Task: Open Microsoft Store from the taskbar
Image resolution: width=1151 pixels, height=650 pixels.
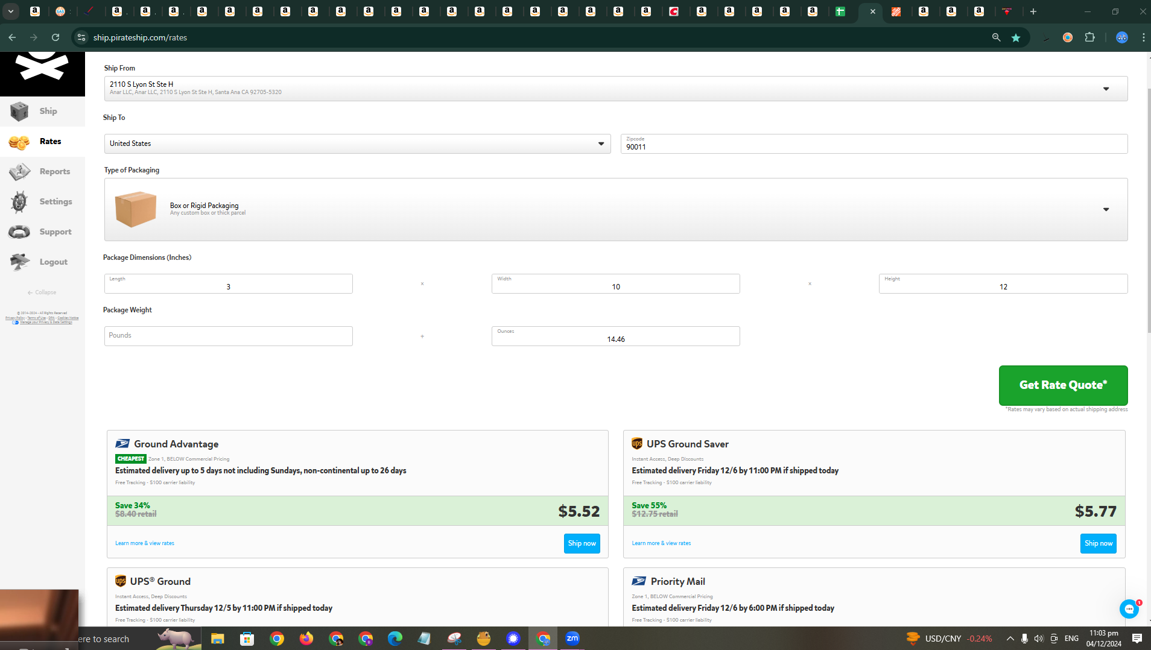Action: tap(247, 638)
